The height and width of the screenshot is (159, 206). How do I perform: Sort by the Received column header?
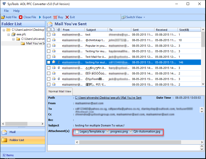click(x=166, y=30)
